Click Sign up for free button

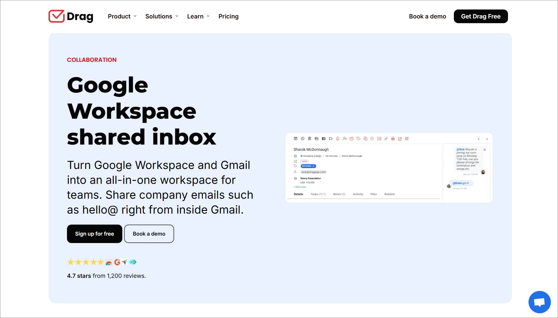pyautogui.click(x=95, y=234)
